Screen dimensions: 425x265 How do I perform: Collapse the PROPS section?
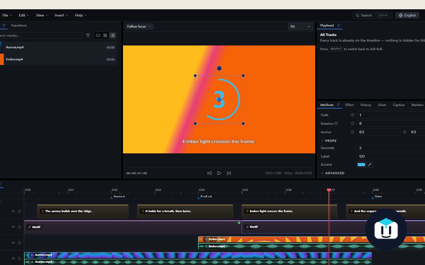329,141
